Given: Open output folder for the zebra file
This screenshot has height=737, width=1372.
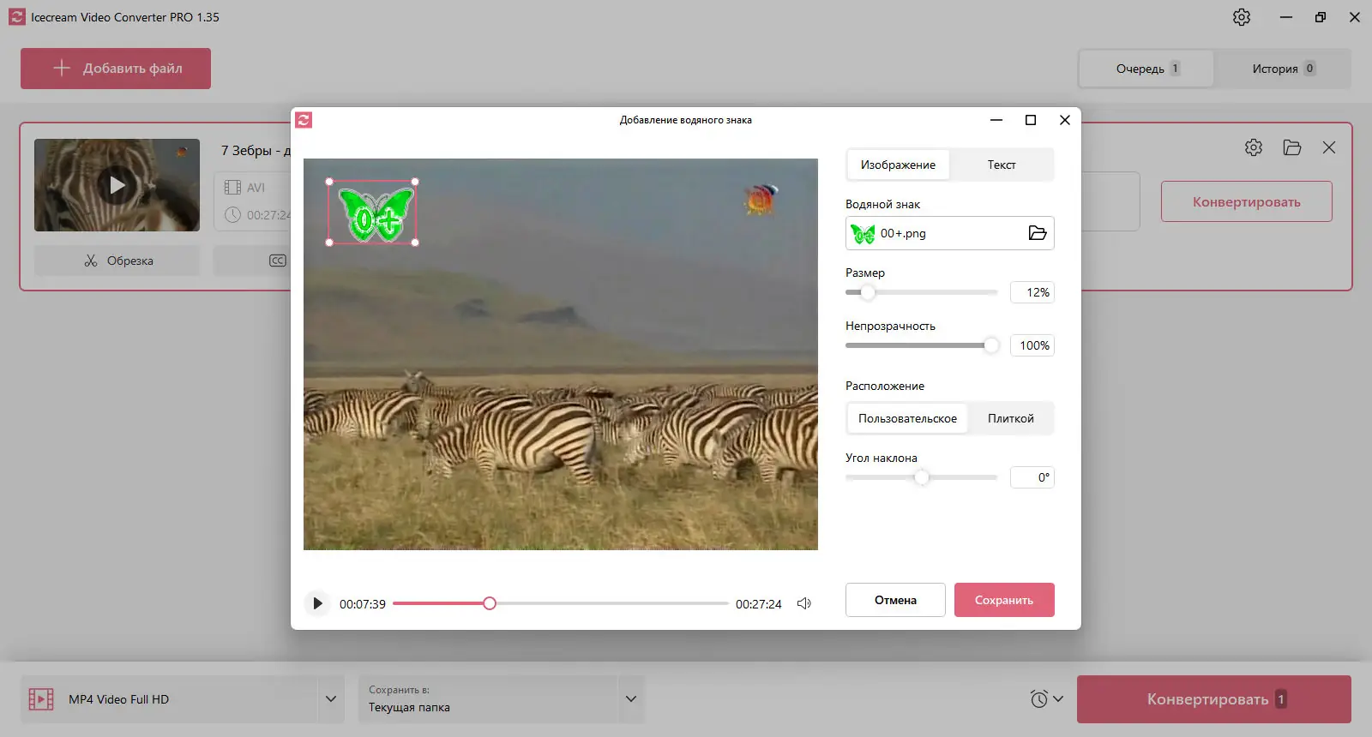Looking at the screenshot, I should 1292,147.
